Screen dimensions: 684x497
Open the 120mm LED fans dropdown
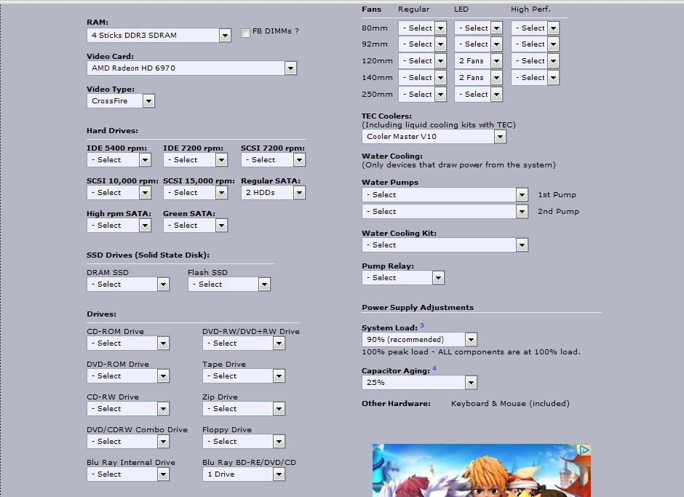(x=478, y=61)
